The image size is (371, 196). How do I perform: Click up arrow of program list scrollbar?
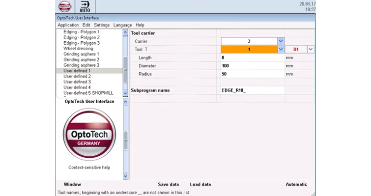(125, 32)
